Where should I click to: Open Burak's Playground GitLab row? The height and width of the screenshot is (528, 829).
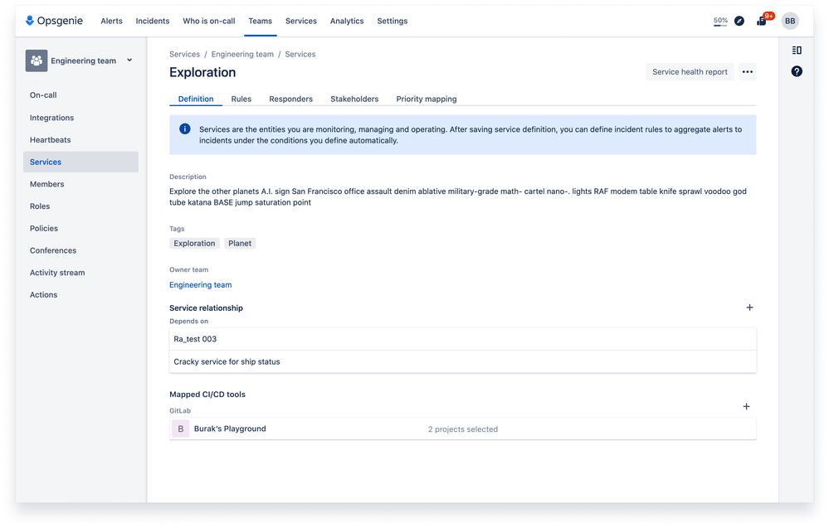click(462, 429)
